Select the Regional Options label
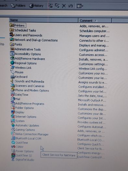This screenshot has height=171, width=128. 26,63
